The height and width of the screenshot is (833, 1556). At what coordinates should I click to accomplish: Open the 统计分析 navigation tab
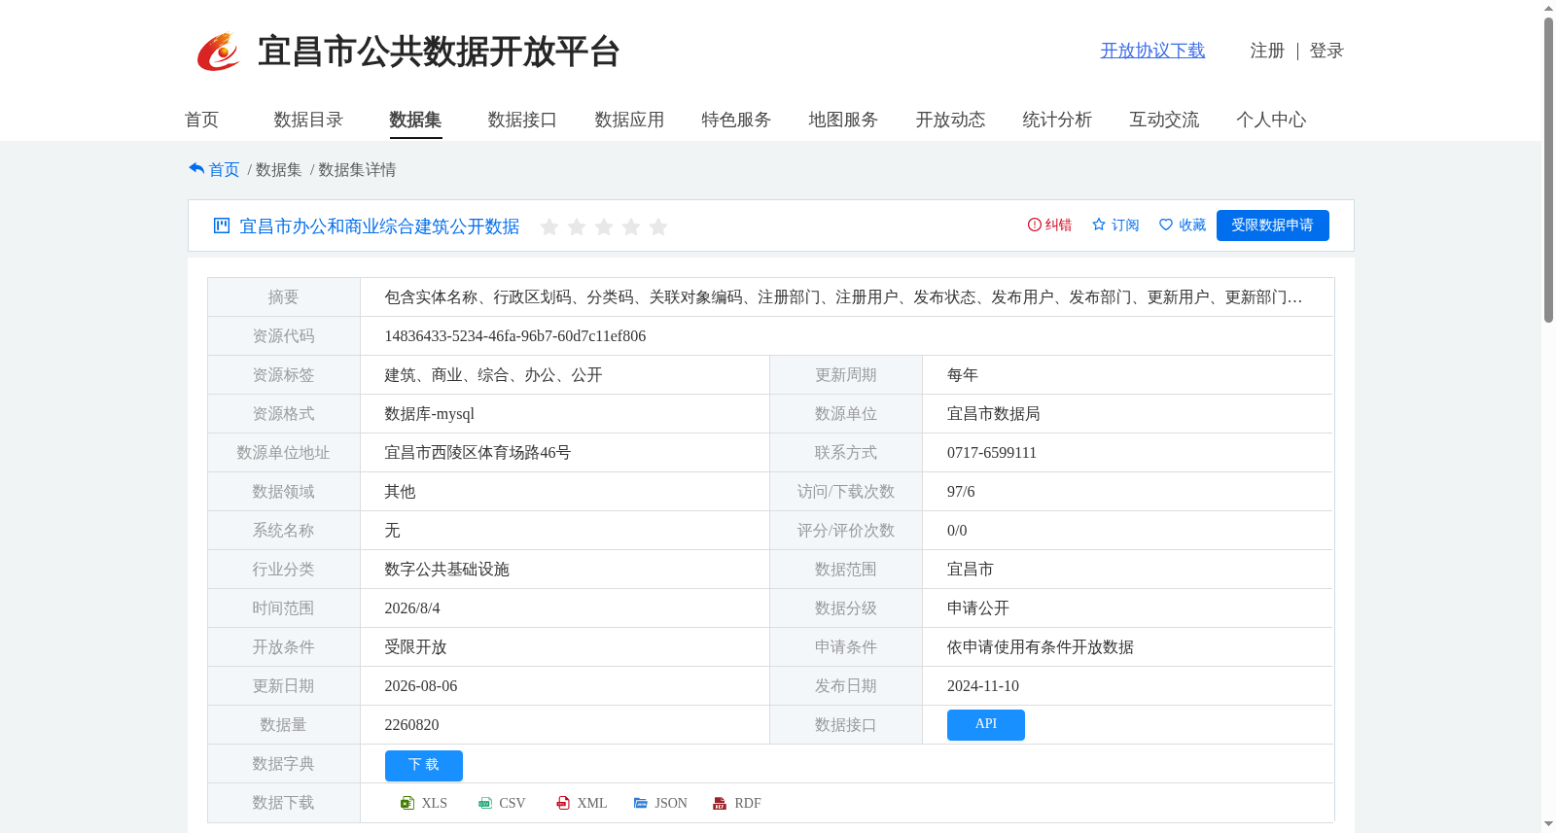[1057, 120]
